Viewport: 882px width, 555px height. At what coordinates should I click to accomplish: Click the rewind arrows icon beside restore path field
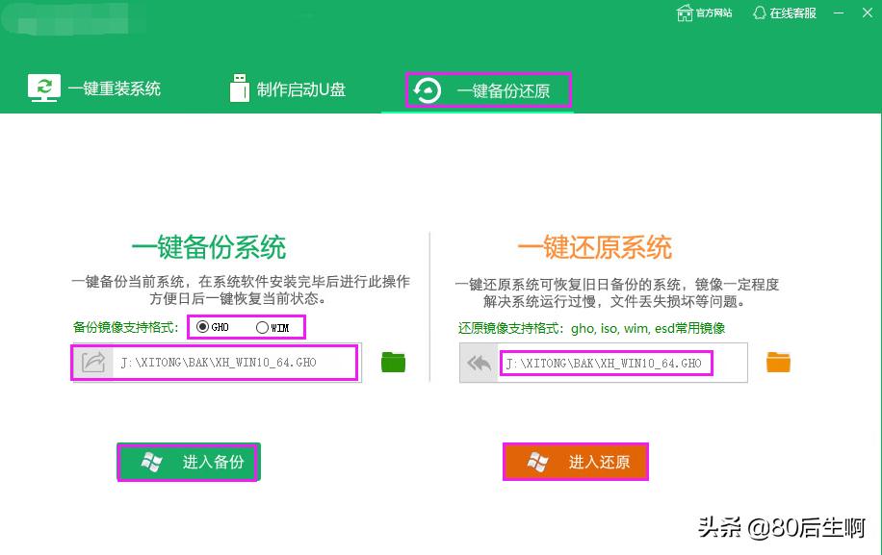479,362
